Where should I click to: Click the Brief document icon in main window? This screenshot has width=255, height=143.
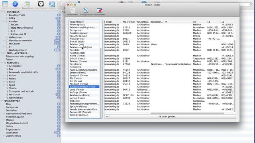(x=60, y=4)
